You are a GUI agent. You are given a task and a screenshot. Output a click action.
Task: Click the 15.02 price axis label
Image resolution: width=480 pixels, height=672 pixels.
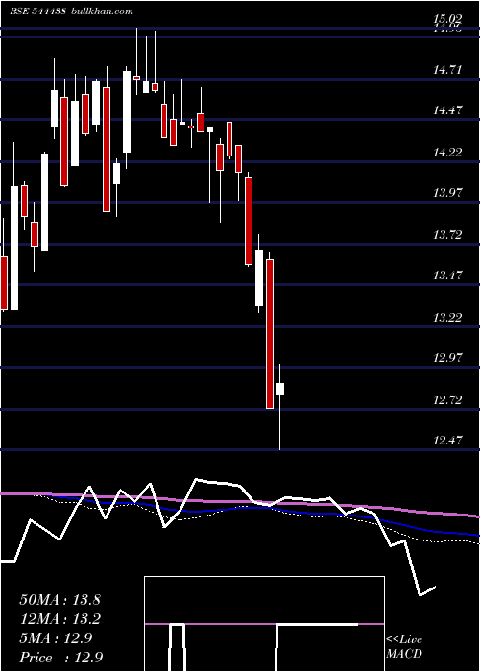pos(448,19)
